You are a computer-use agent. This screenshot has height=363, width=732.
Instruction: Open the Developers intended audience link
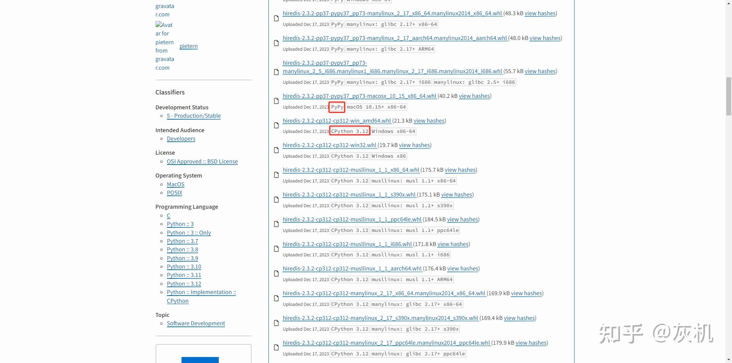(181, 138)
